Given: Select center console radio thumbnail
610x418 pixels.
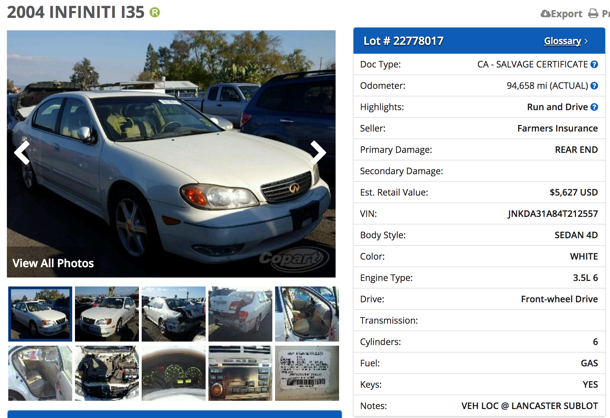Looking at the screenshot, I should pos(240,373).
